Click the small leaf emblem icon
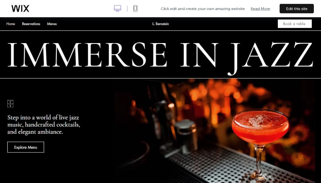This screenshot has width=321, height=183. click(x=10, y=104)
